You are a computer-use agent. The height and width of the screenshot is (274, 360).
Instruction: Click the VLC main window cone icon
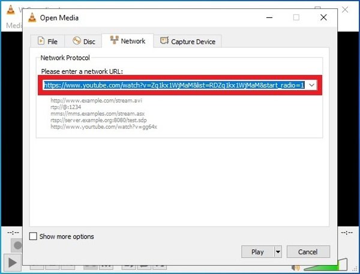(x=11, y=10)
